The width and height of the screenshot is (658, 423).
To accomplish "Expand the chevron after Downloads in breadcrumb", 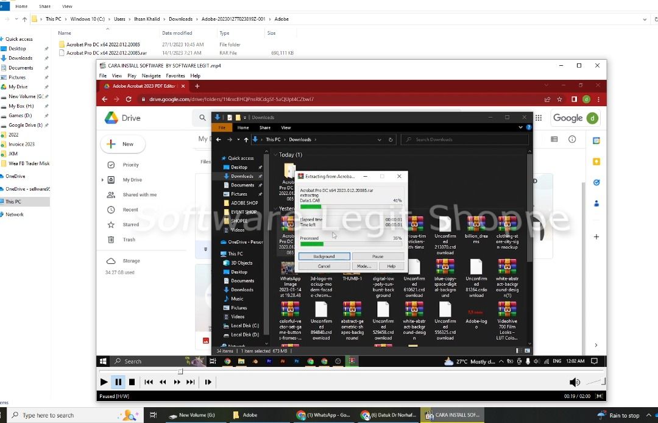I will tap(197, 19).
